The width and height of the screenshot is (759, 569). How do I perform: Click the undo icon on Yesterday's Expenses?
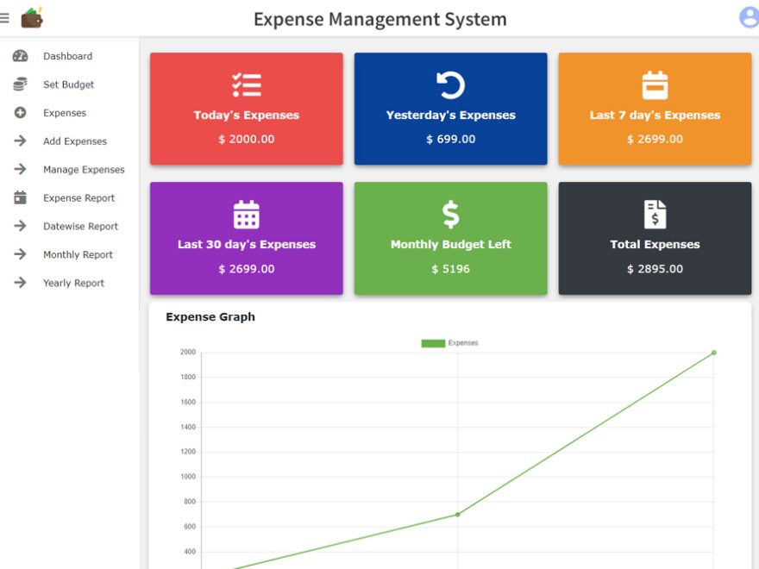tap(450, 85)
